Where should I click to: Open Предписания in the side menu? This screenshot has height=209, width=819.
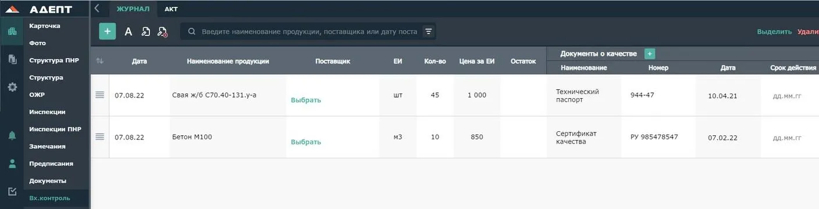[x=51, y=163]
